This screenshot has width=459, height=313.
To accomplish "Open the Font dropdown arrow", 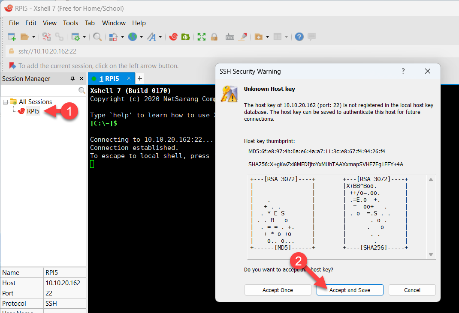I will [x=160, y=37].
